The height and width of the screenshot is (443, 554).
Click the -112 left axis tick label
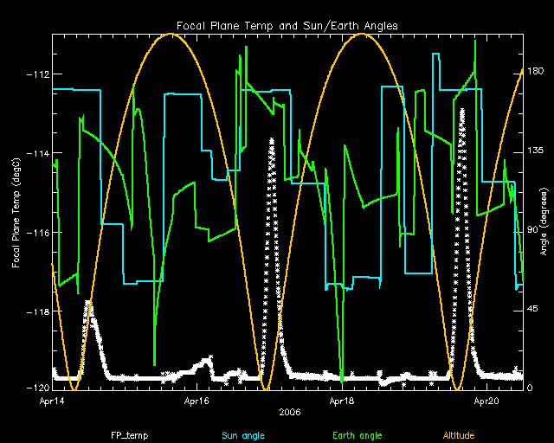coord(37,74)
